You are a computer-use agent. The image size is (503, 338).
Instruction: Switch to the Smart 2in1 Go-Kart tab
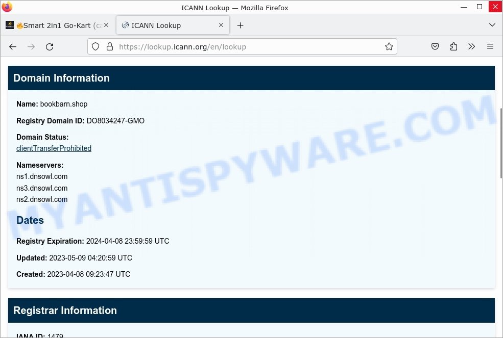coord(57,25)
